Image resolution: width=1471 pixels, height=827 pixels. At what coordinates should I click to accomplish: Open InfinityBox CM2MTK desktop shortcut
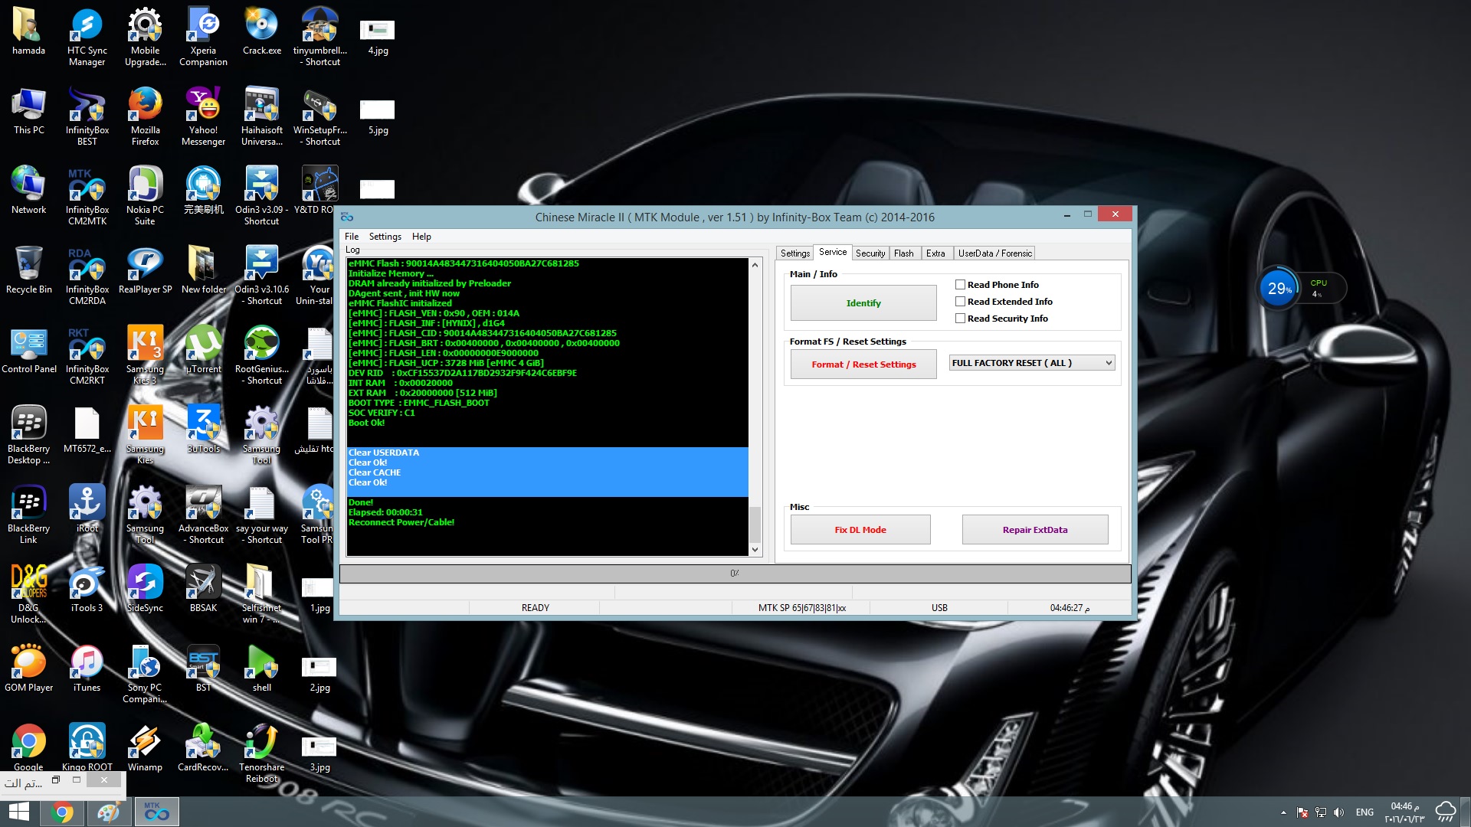point(87,197)
